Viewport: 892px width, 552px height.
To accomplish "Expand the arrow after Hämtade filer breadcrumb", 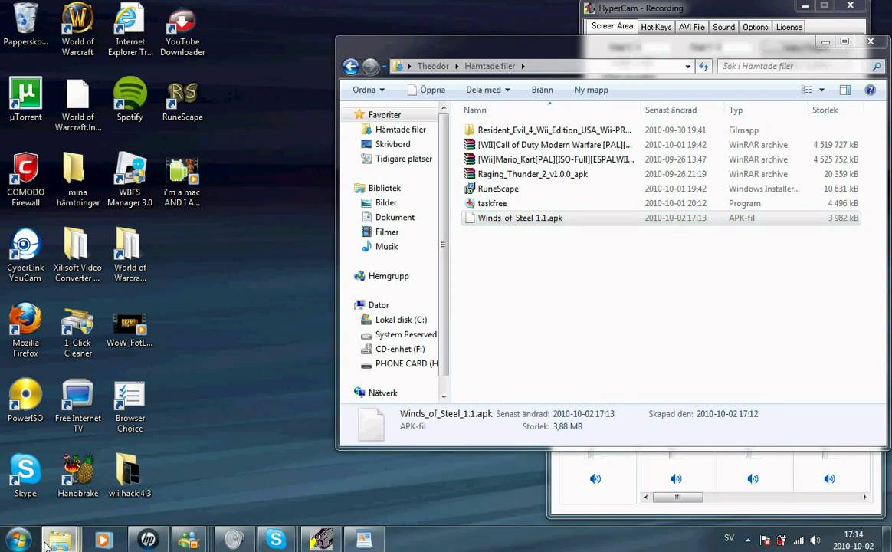I will (x=523, y=67).
